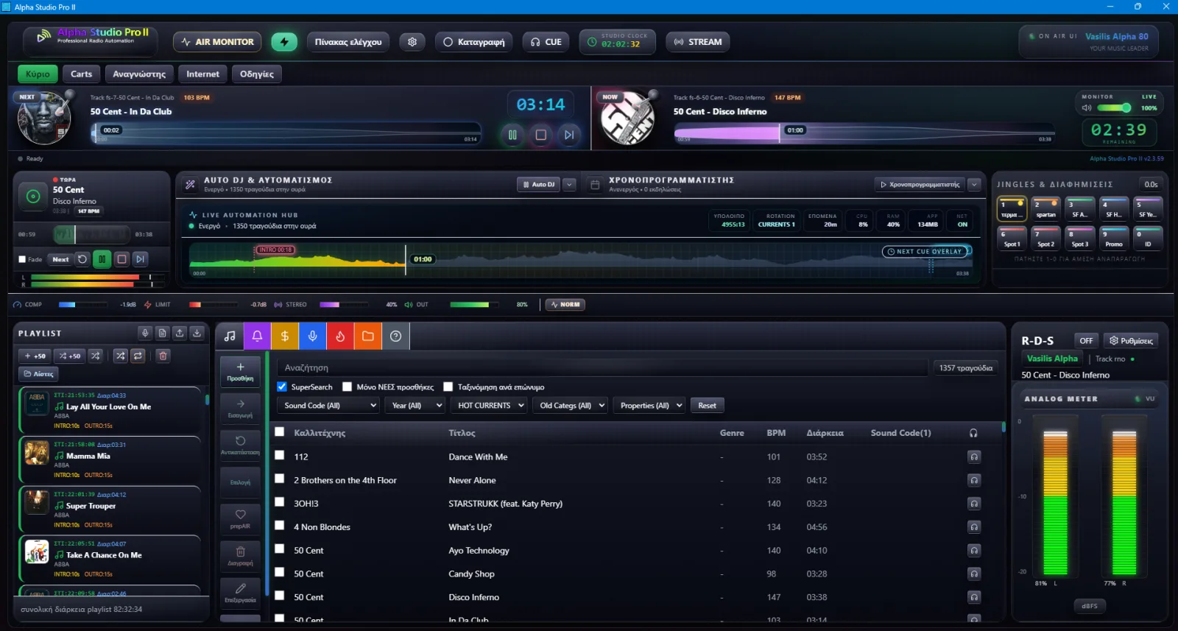Screen dimensions: 1178x631
Task: Uncheck the SuperSearch checkbox
Action: click(281, 387)
